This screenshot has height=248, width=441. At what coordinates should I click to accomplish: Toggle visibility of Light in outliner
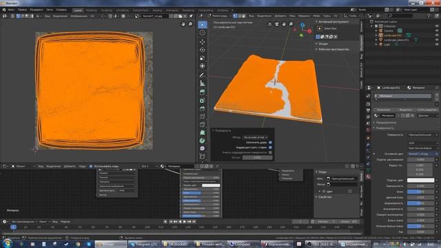tap(437, 44)
